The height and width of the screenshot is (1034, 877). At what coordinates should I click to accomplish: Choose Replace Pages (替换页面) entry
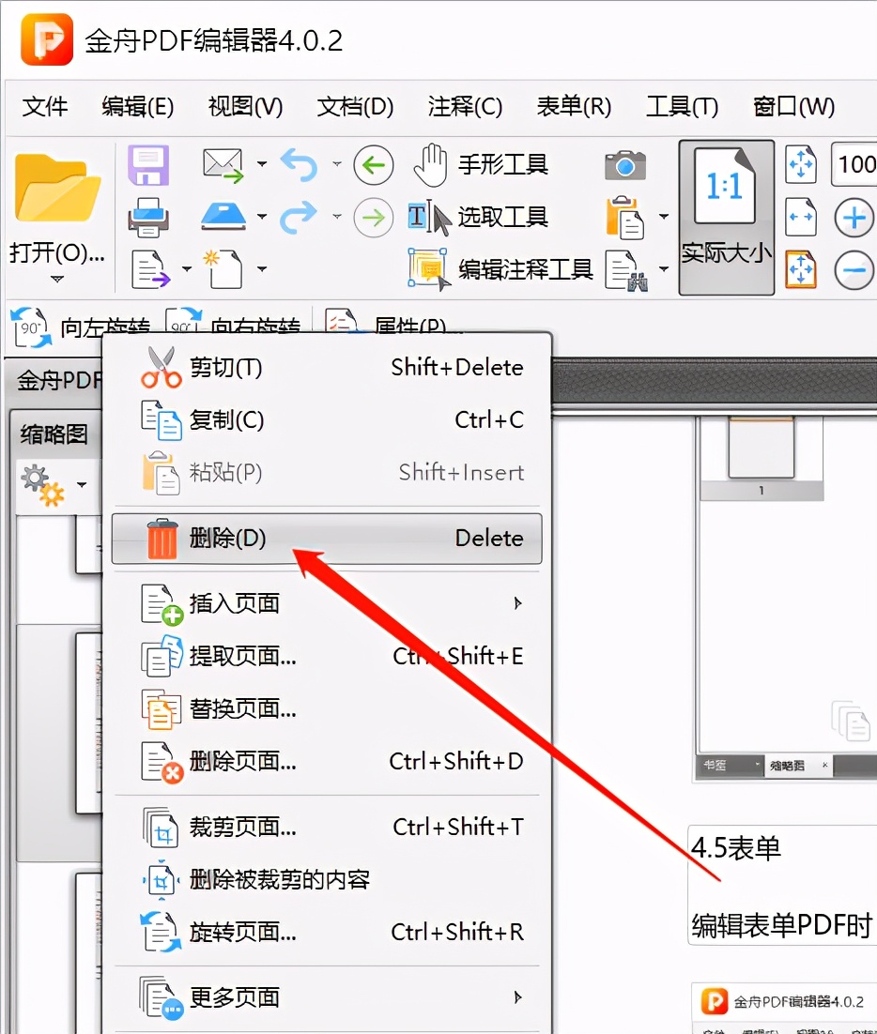pyautogui.click(x=327, y=708)
